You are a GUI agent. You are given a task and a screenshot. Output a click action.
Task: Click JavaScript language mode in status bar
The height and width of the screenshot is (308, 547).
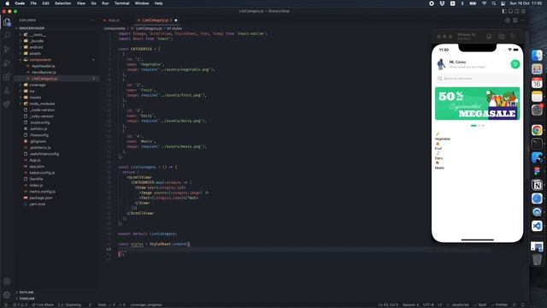pyautogui.click(x=460, y=305)
